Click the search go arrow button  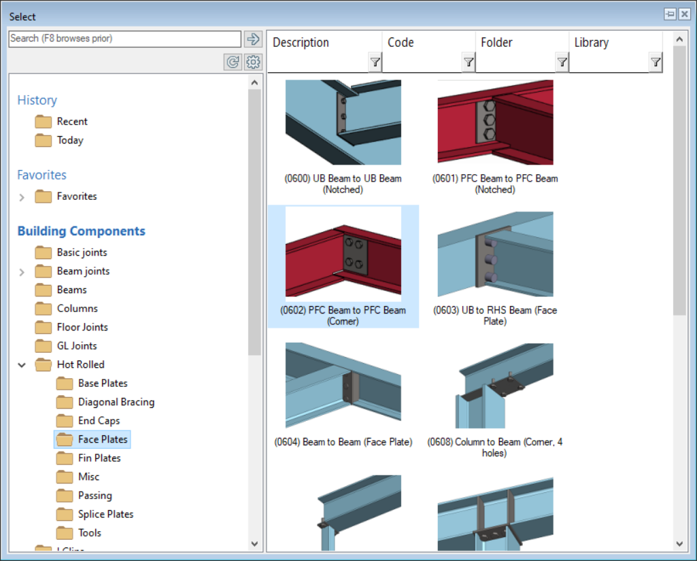[x=253, y=39]
